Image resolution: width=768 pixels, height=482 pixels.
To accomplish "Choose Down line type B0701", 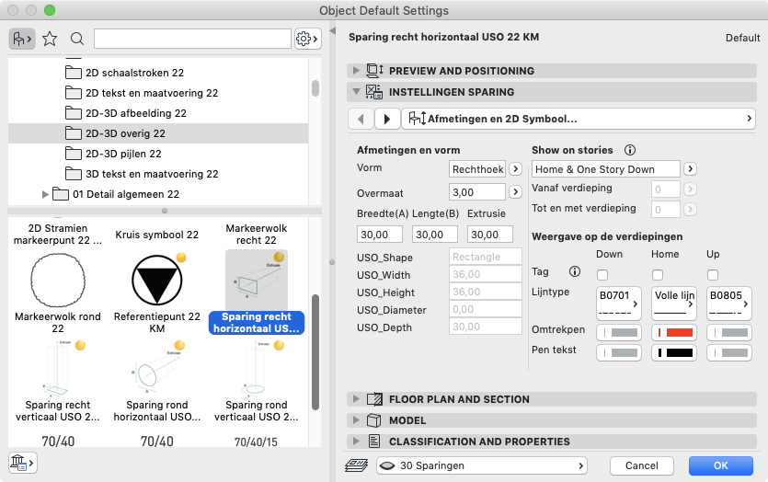I will [619, 304].
